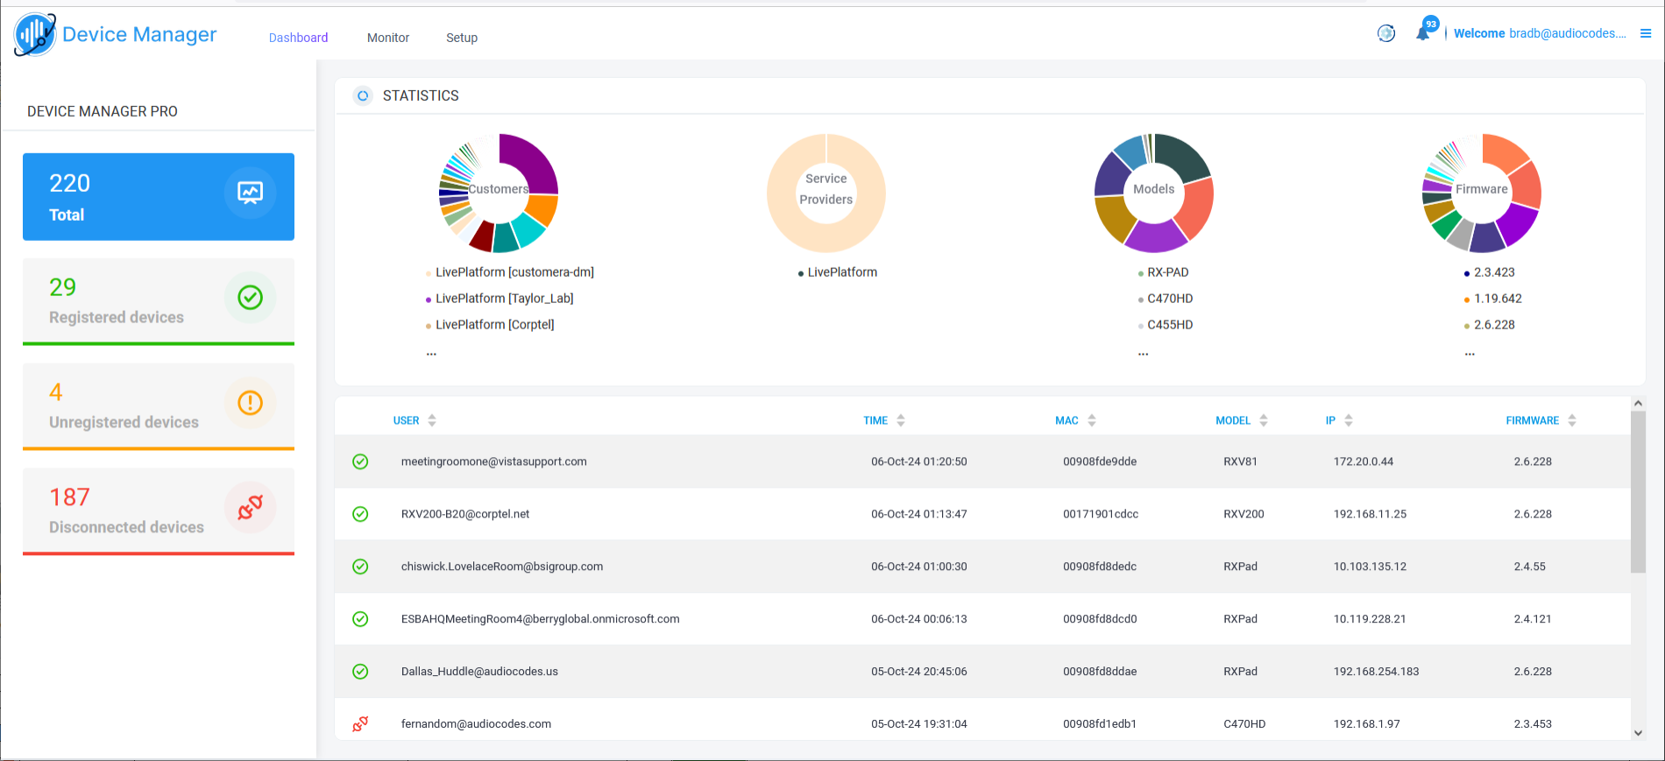The width and height of the screenshot is (1665, 761).
Task: Click user Dallas_Huddle@audiocodes.us
Action: 479,672
